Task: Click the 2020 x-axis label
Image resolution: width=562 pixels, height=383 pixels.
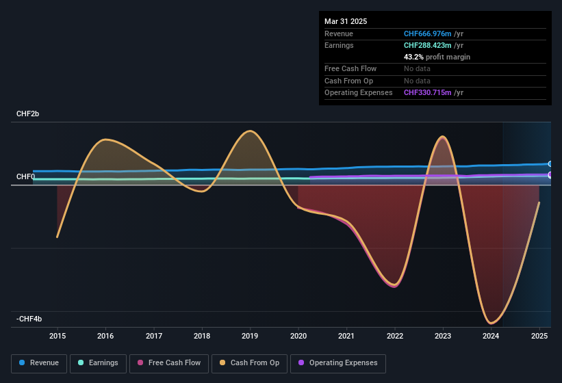Action: [x=298, y=336]
